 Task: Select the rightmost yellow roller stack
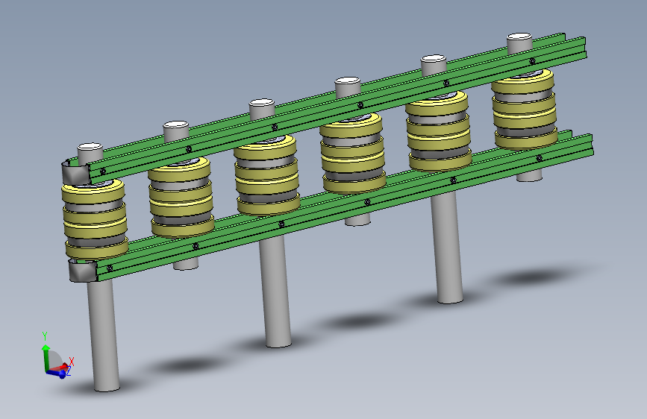525,110
